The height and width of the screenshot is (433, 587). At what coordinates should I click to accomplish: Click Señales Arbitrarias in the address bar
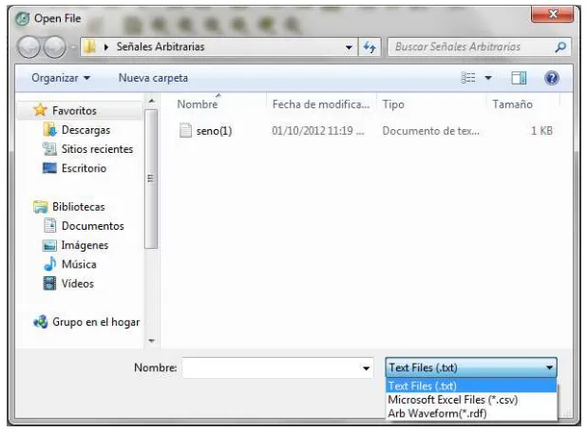(x=161, y=47)
